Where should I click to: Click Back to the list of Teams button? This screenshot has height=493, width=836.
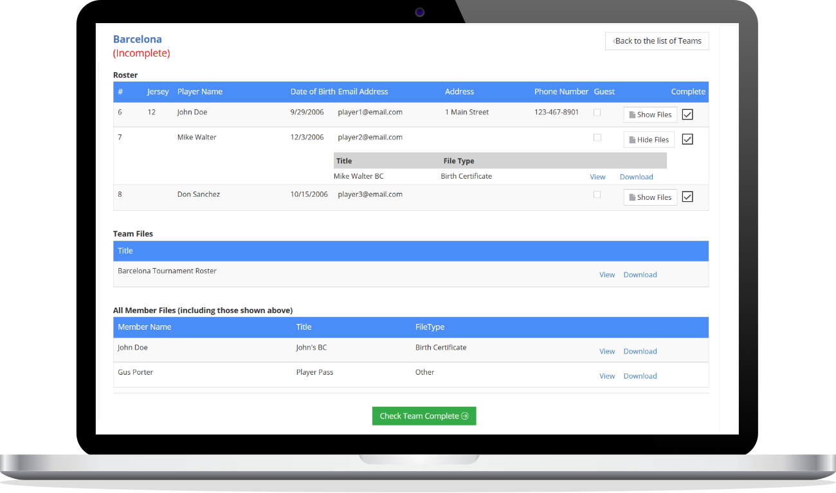[x=657, y=41]
